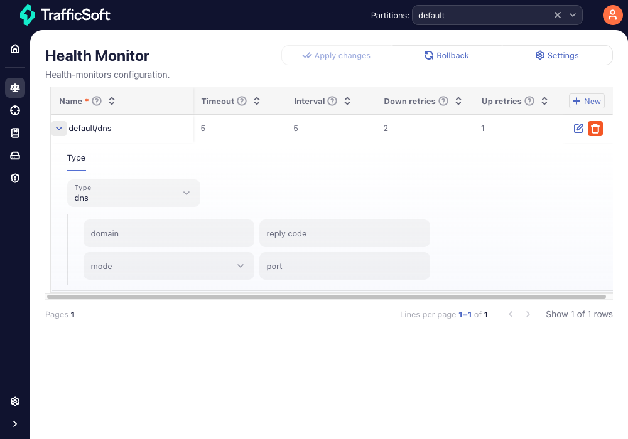The image size is (628, 439).
Task: Click the balance scale sidebar icon
Action: pos(15,88)
